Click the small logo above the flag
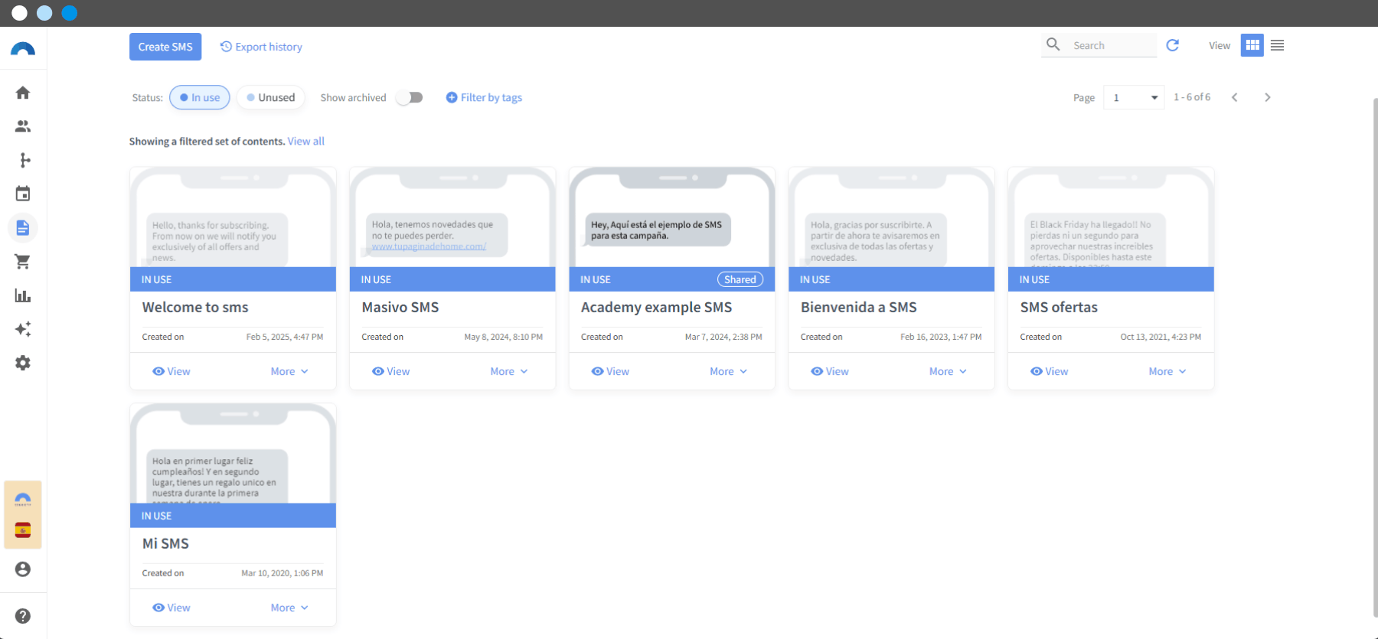 23,499
